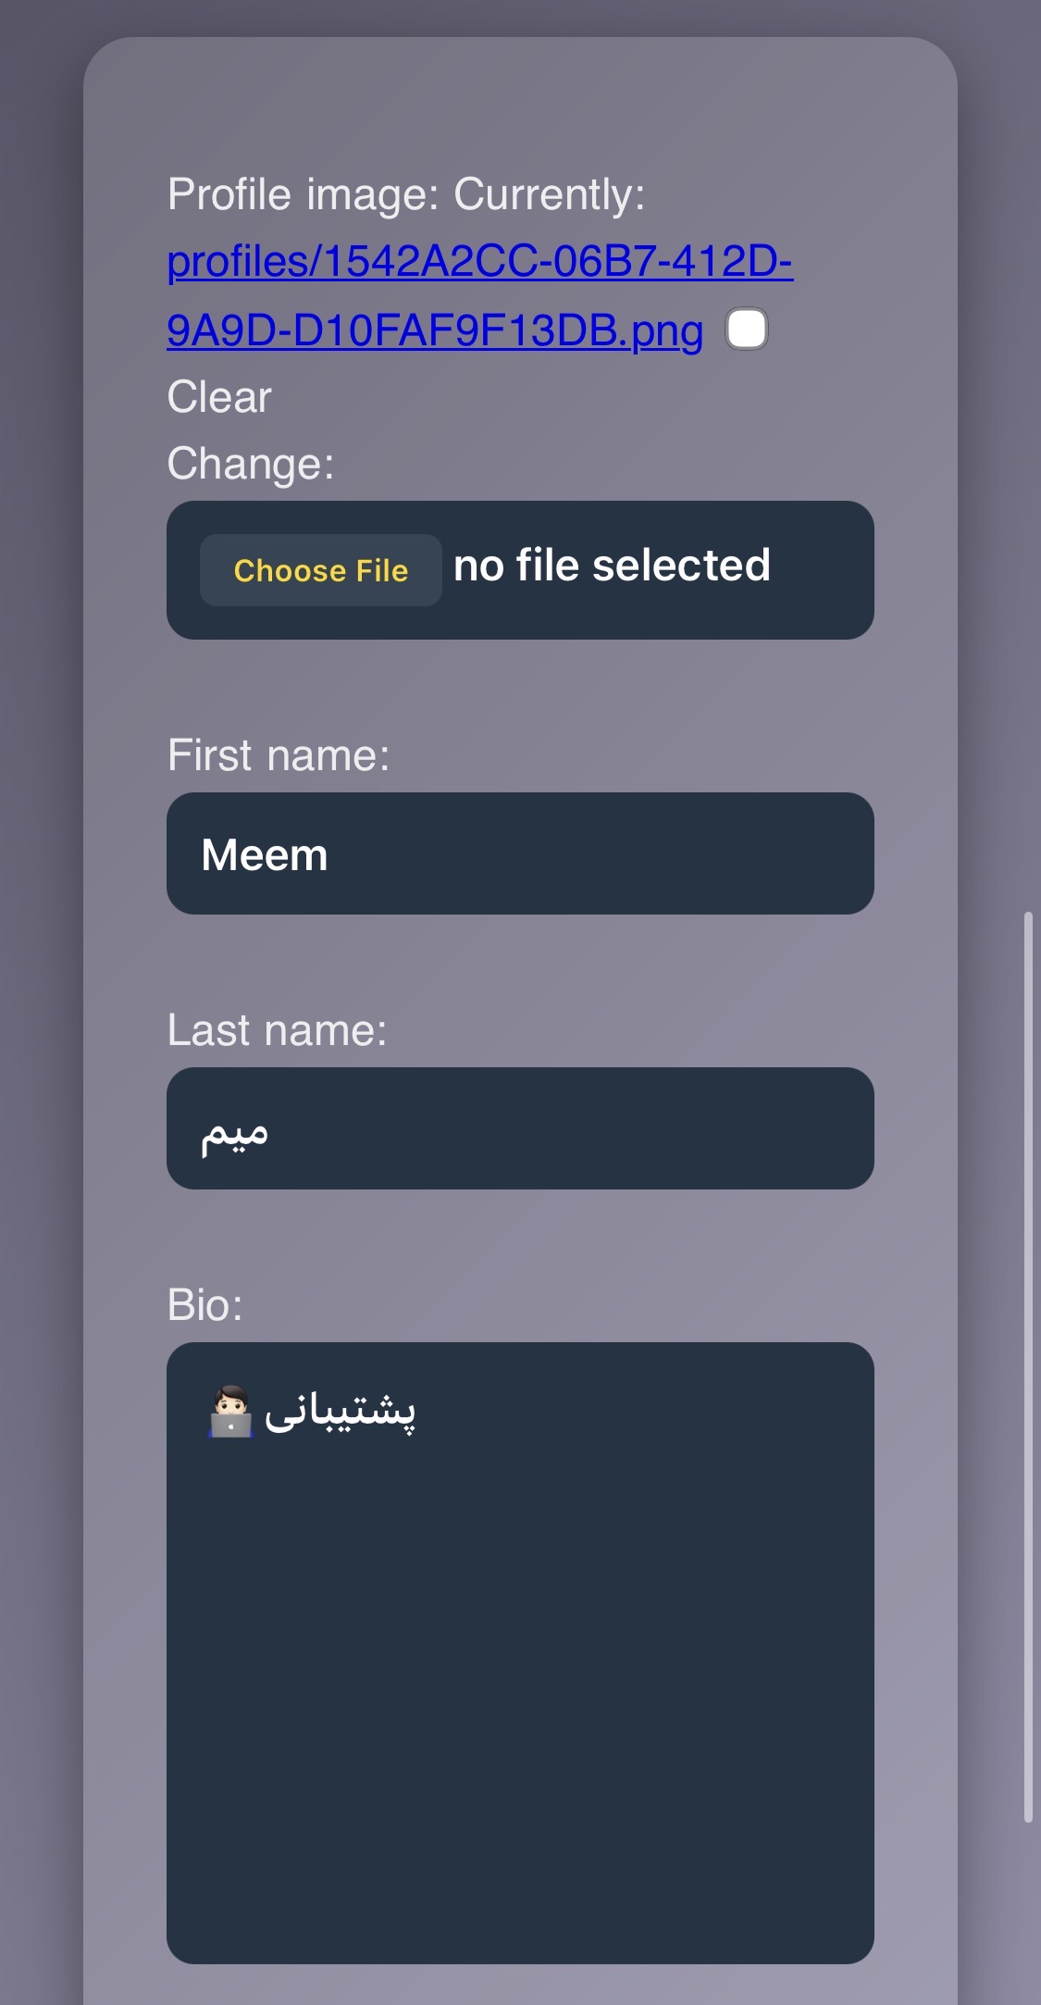Click the Change: label above file picker
The height and width of the screenshot is (2005, 1041).
tap(250, 463)
